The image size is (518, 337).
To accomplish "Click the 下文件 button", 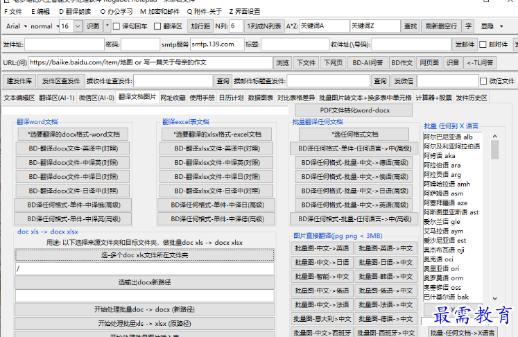I will pos(306,62).
